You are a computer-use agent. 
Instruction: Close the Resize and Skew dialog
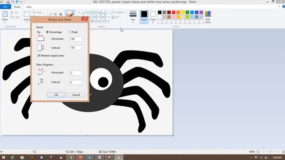click(85, 19)
